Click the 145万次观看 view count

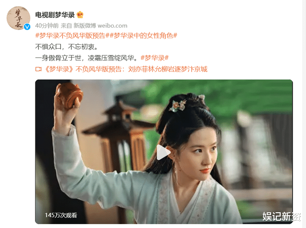pyautogui.click(x=61, y=215)
